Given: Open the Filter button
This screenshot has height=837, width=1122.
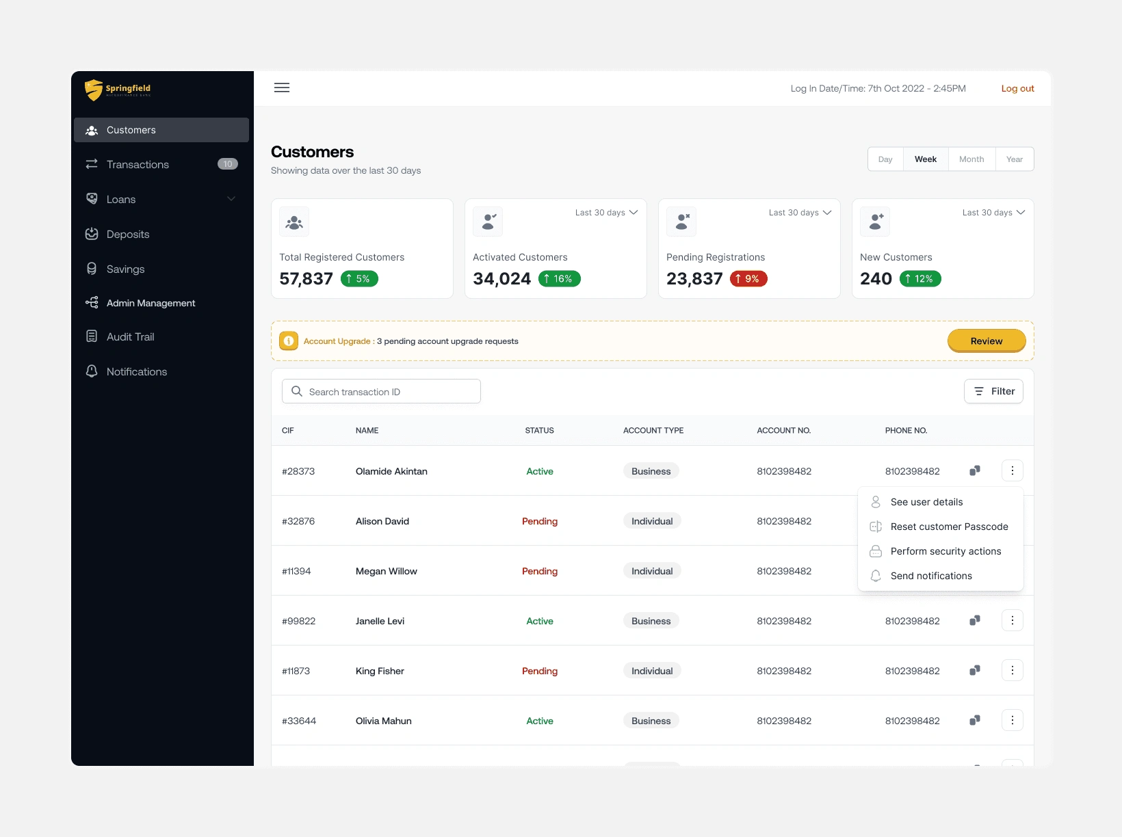Looking at the screenshot, I should pos(993,391).
